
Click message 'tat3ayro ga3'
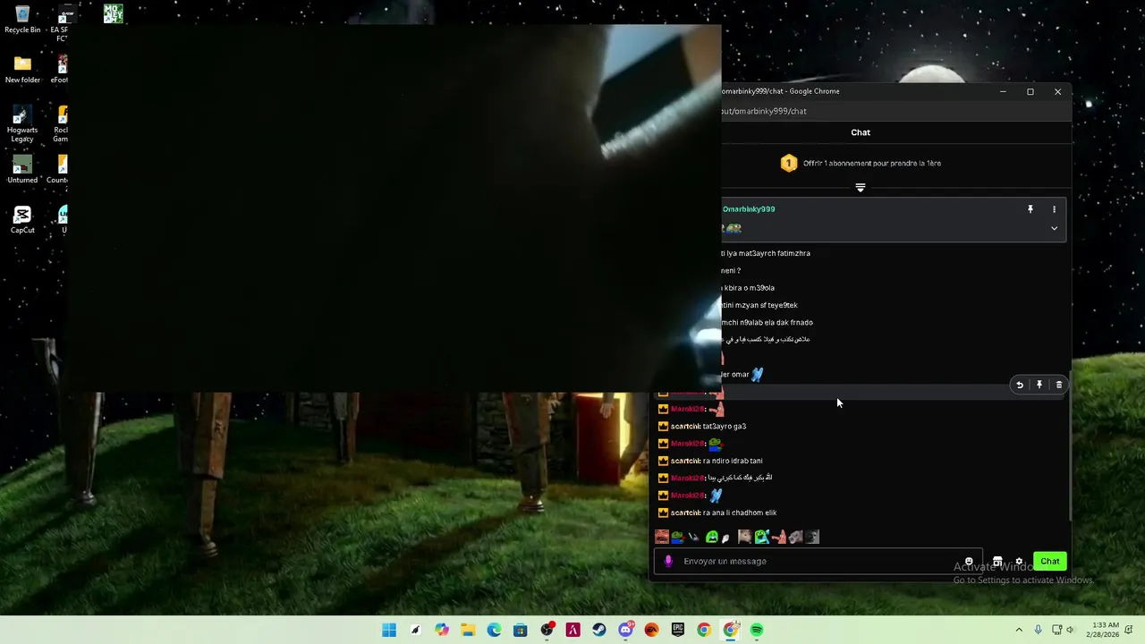725,427
